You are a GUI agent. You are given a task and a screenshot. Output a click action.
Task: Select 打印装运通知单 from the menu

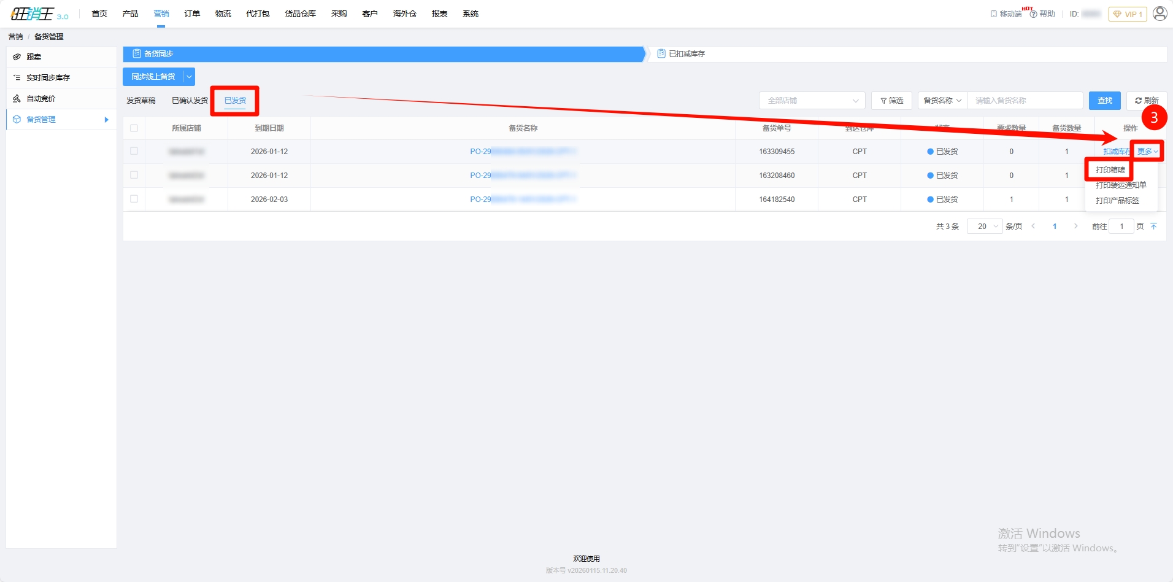1120,185
